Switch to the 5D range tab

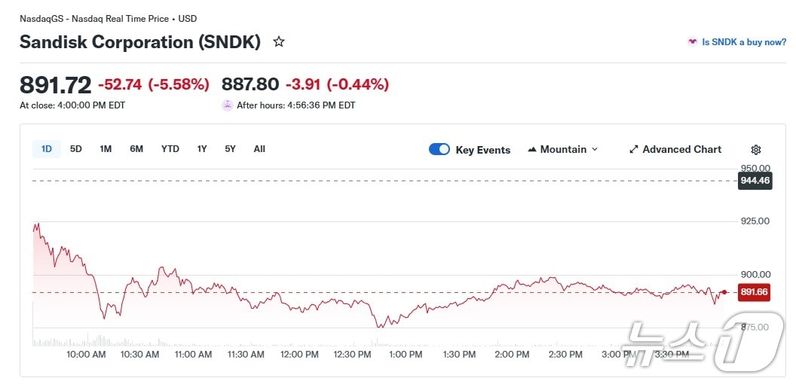click(76, 149)
